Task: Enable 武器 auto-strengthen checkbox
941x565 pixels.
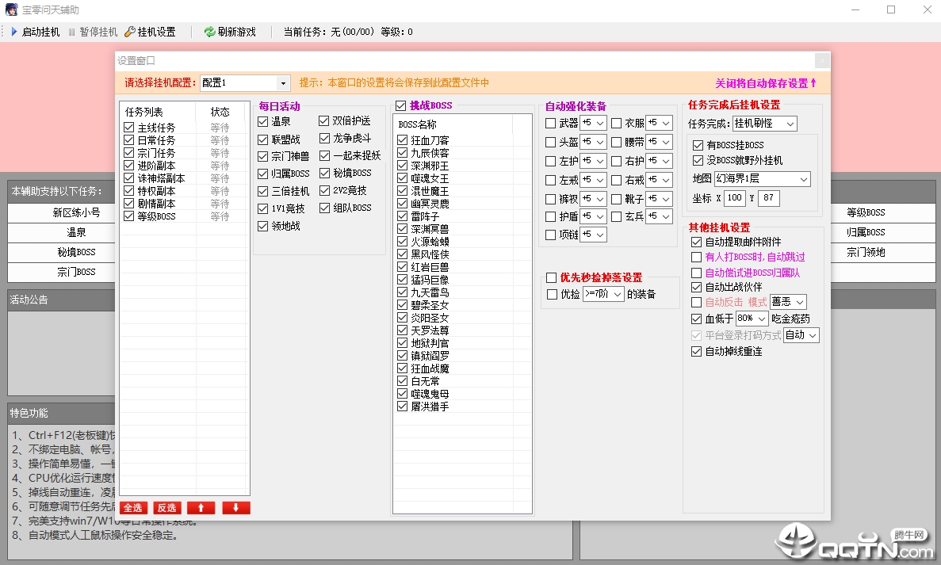Action: (x=550, y=123)
